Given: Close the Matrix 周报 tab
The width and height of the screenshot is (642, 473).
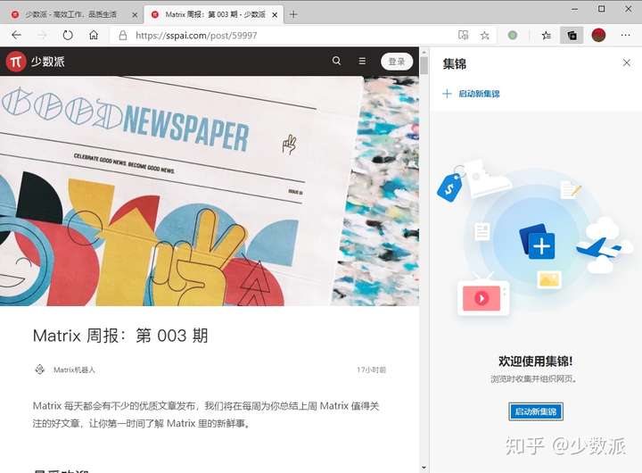Looking at the screenshot, I should (275, 15).
